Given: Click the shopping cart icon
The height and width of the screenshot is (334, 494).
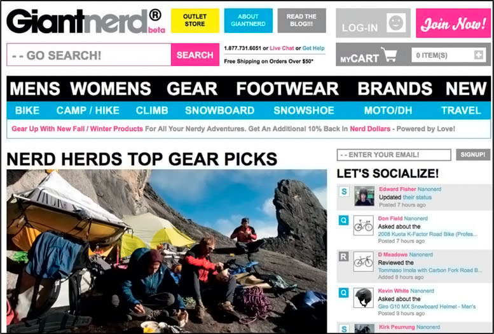Looking at the screenshot, I should 388,55.
